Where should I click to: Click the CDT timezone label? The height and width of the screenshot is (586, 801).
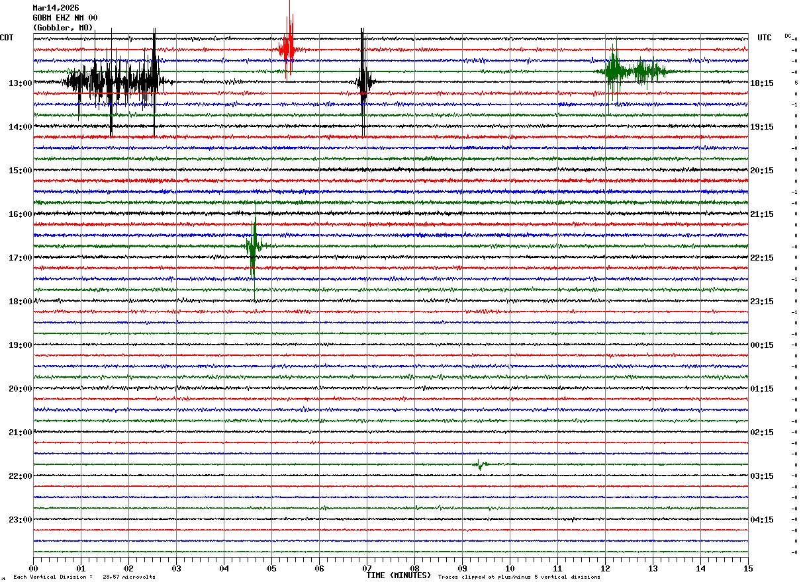pyautogui.click(x=7, y=38)
